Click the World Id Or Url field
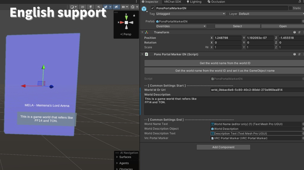This screenshot has width=304, height=170. point(257,90)
